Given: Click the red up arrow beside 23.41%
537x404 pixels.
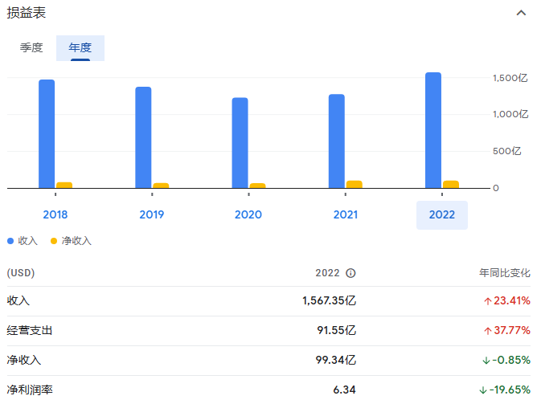Looking at the screenshot, I should [488, 301].
